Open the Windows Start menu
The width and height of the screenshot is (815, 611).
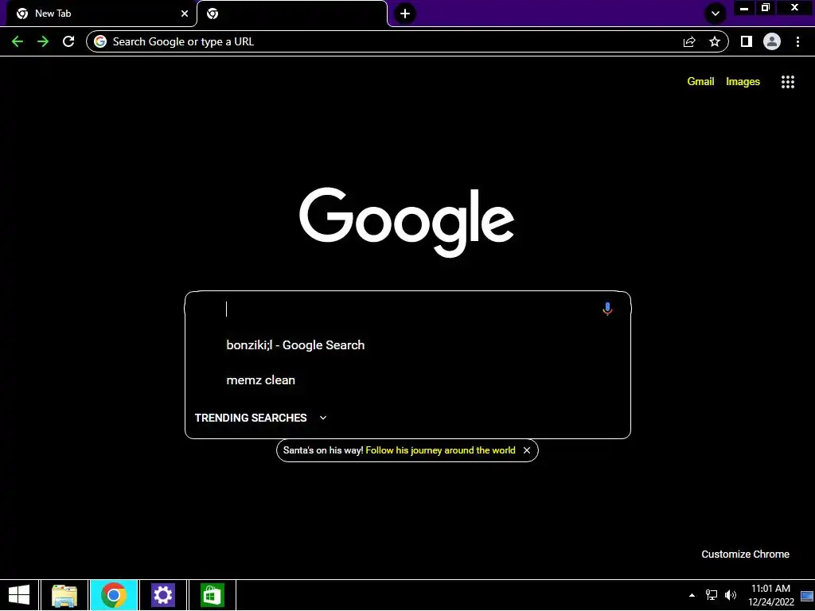click(19, 595)
